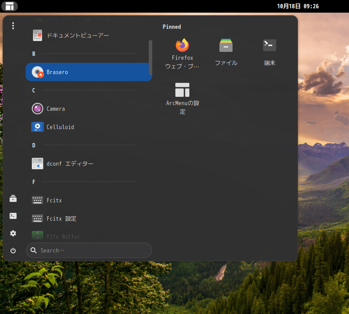Launch pinned Firefox browser icon
349x314 pixels.
click(x=182, y=45)
